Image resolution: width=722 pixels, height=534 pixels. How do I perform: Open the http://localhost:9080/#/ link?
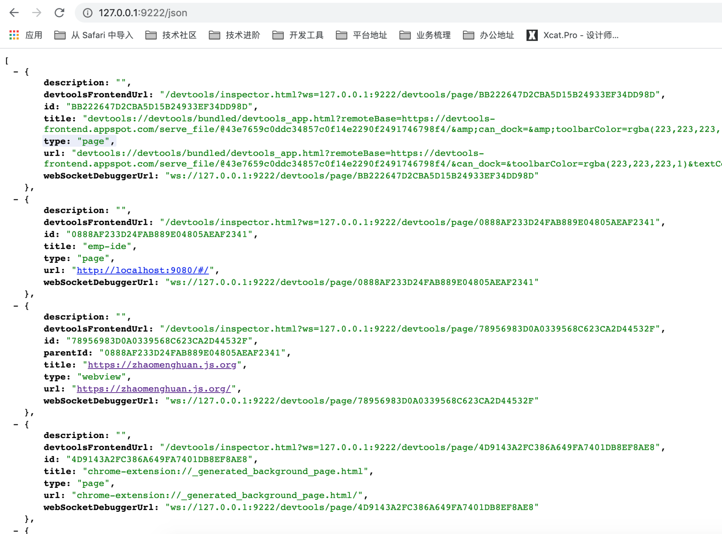143,270
